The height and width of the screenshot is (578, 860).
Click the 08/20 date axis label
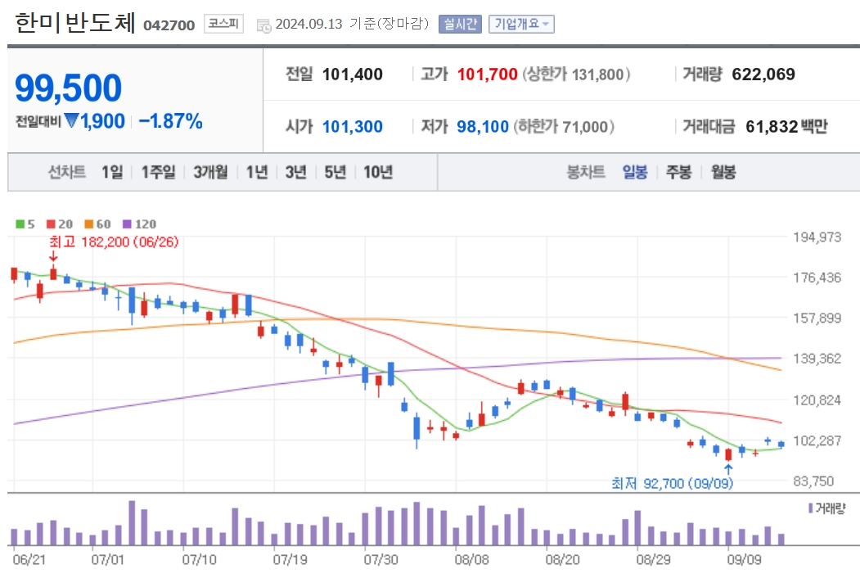coord(562,560)
